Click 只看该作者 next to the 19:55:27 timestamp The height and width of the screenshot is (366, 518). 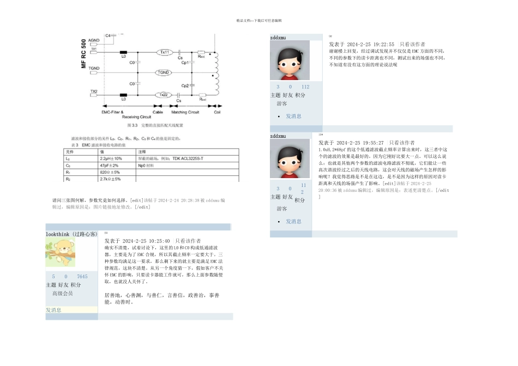pos(402,143)
